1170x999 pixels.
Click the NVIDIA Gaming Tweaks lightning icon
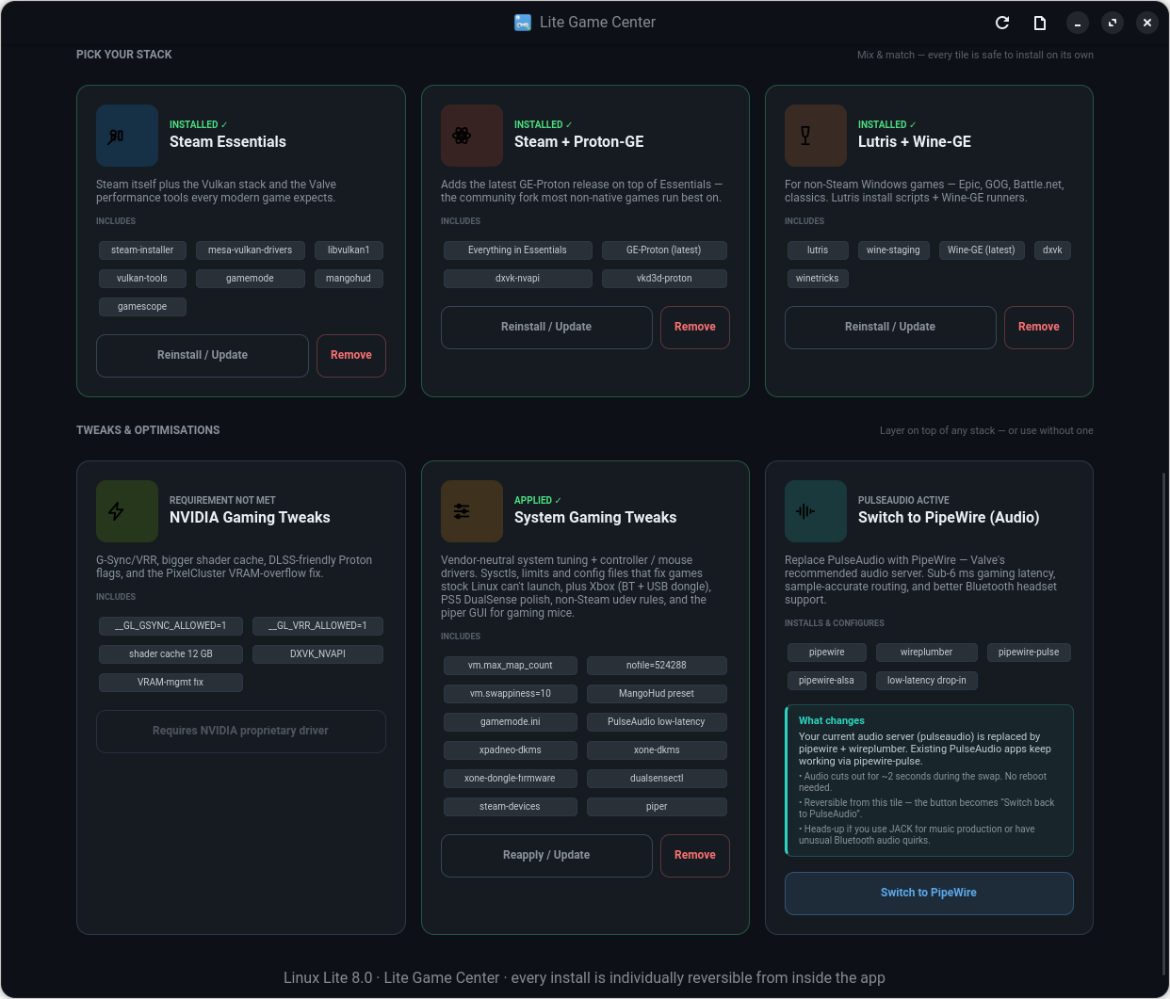point(127,511)
